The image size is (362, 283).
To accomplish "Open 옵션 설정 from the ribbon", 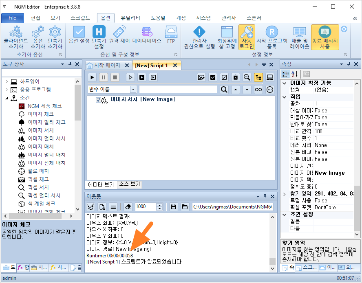I will click(79, 35).
